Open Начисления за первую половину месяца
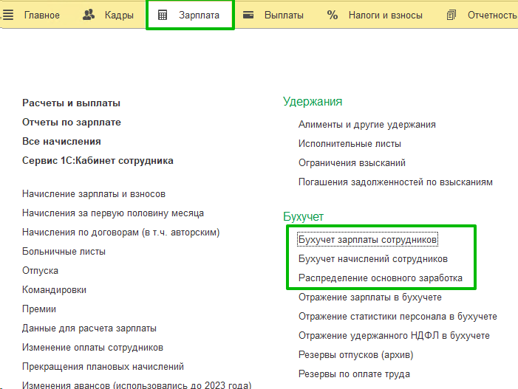This screenshot has width=518, height=389. (113, 213)
